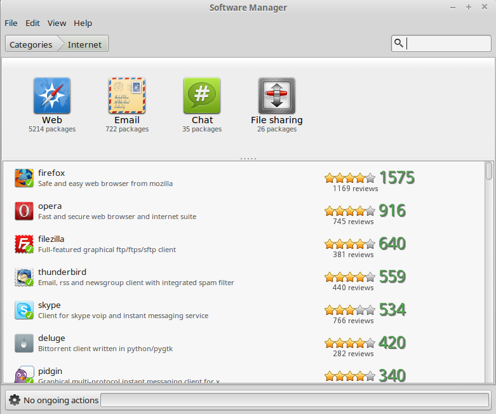Image resolution: width=496 pixels, height=414 pixels.
Task: Click the ongoing actions progress bar
Action: click(x=295, y=400)
